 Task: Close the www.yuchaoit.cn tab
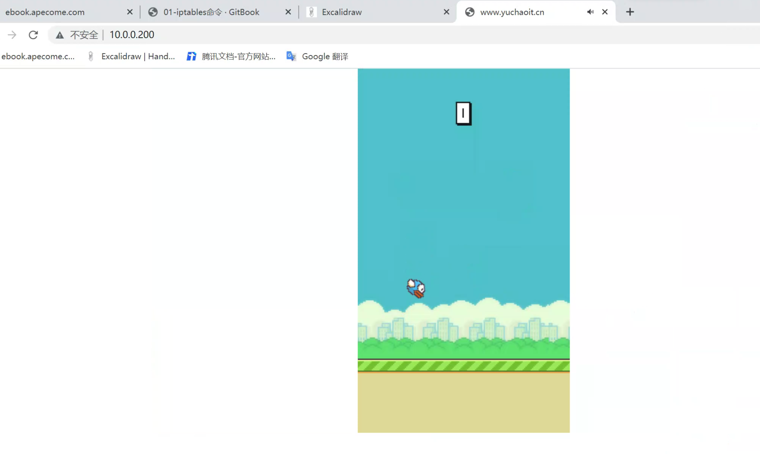point(605,12)
